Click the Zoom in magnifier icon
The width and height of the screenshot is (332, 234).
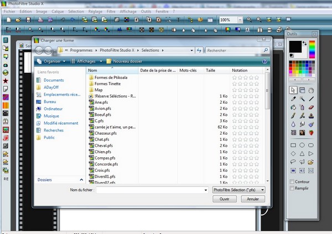pyautogui.click(x=249, y=20)
